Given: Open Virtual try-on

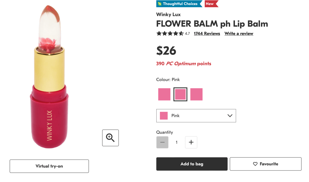Looking at the screenshot, I should click(x=49, y=166).
